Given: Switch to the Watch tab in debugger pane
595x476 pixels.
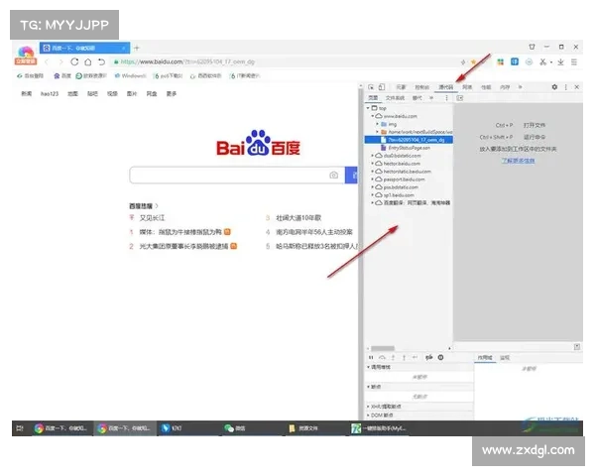Looking at the screenshot, I should (x=505, y=358).
